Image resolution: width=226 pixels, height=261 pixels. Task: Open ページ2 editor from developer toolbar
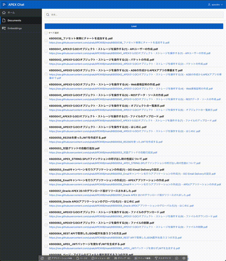tap(82, 258)
